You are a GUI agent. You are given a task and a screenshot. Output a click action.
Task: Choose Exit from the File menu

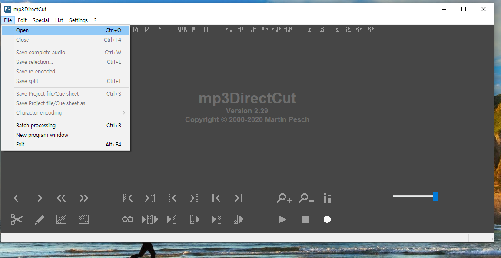66,145
